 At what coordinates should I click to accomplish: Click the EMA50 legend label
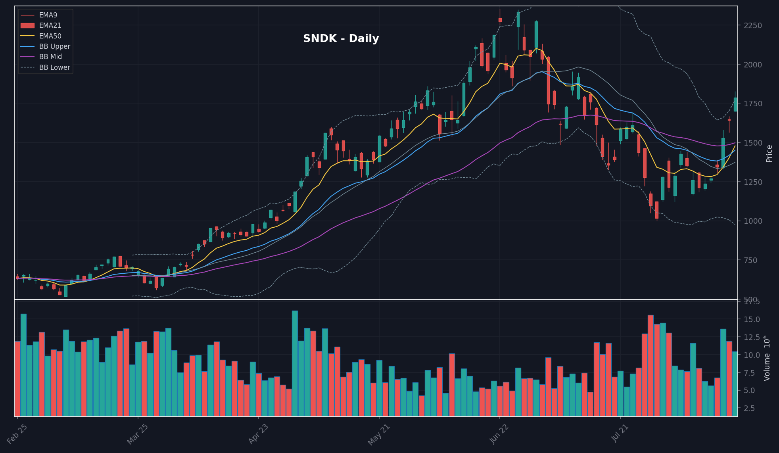50,36
